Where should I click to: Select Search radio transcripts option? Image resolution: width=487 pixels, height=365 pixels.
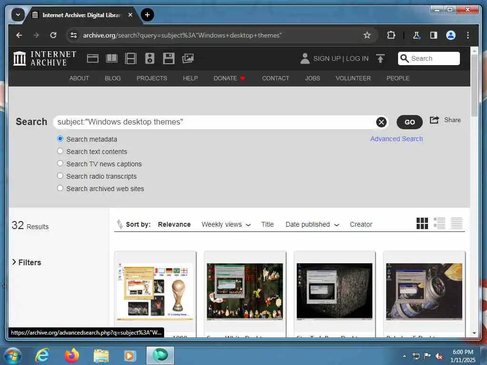60,176
